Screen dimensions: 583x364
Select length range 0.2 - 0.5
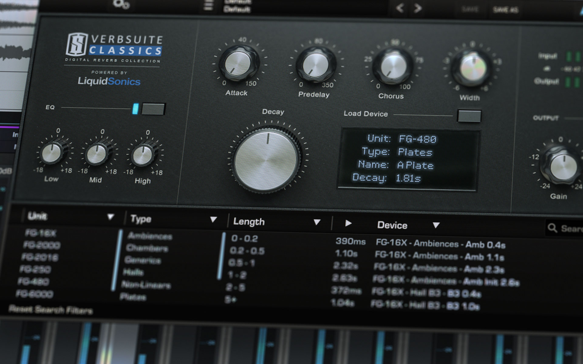247,251
